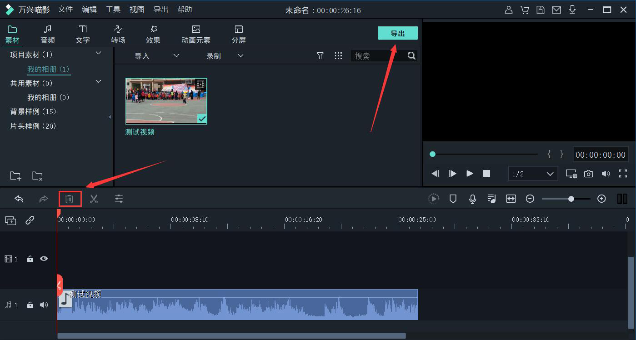The height and width of the screenshot is (340, 636).
Task: Take a snapshot with camera icon
Action: [x=588, y=174]
